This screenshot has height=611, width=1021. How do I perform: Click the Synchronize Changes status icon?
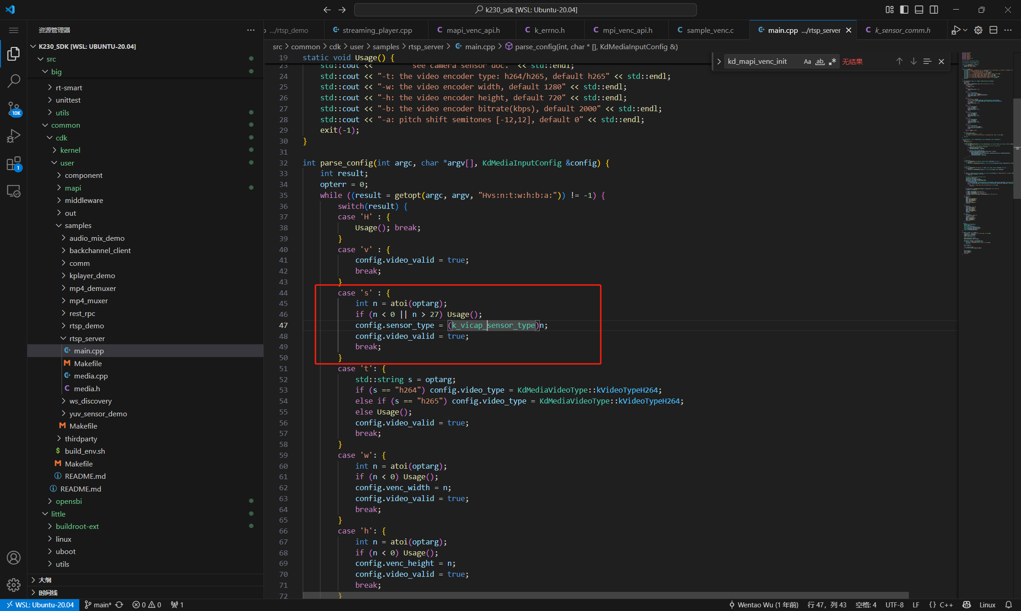point(119,605)
